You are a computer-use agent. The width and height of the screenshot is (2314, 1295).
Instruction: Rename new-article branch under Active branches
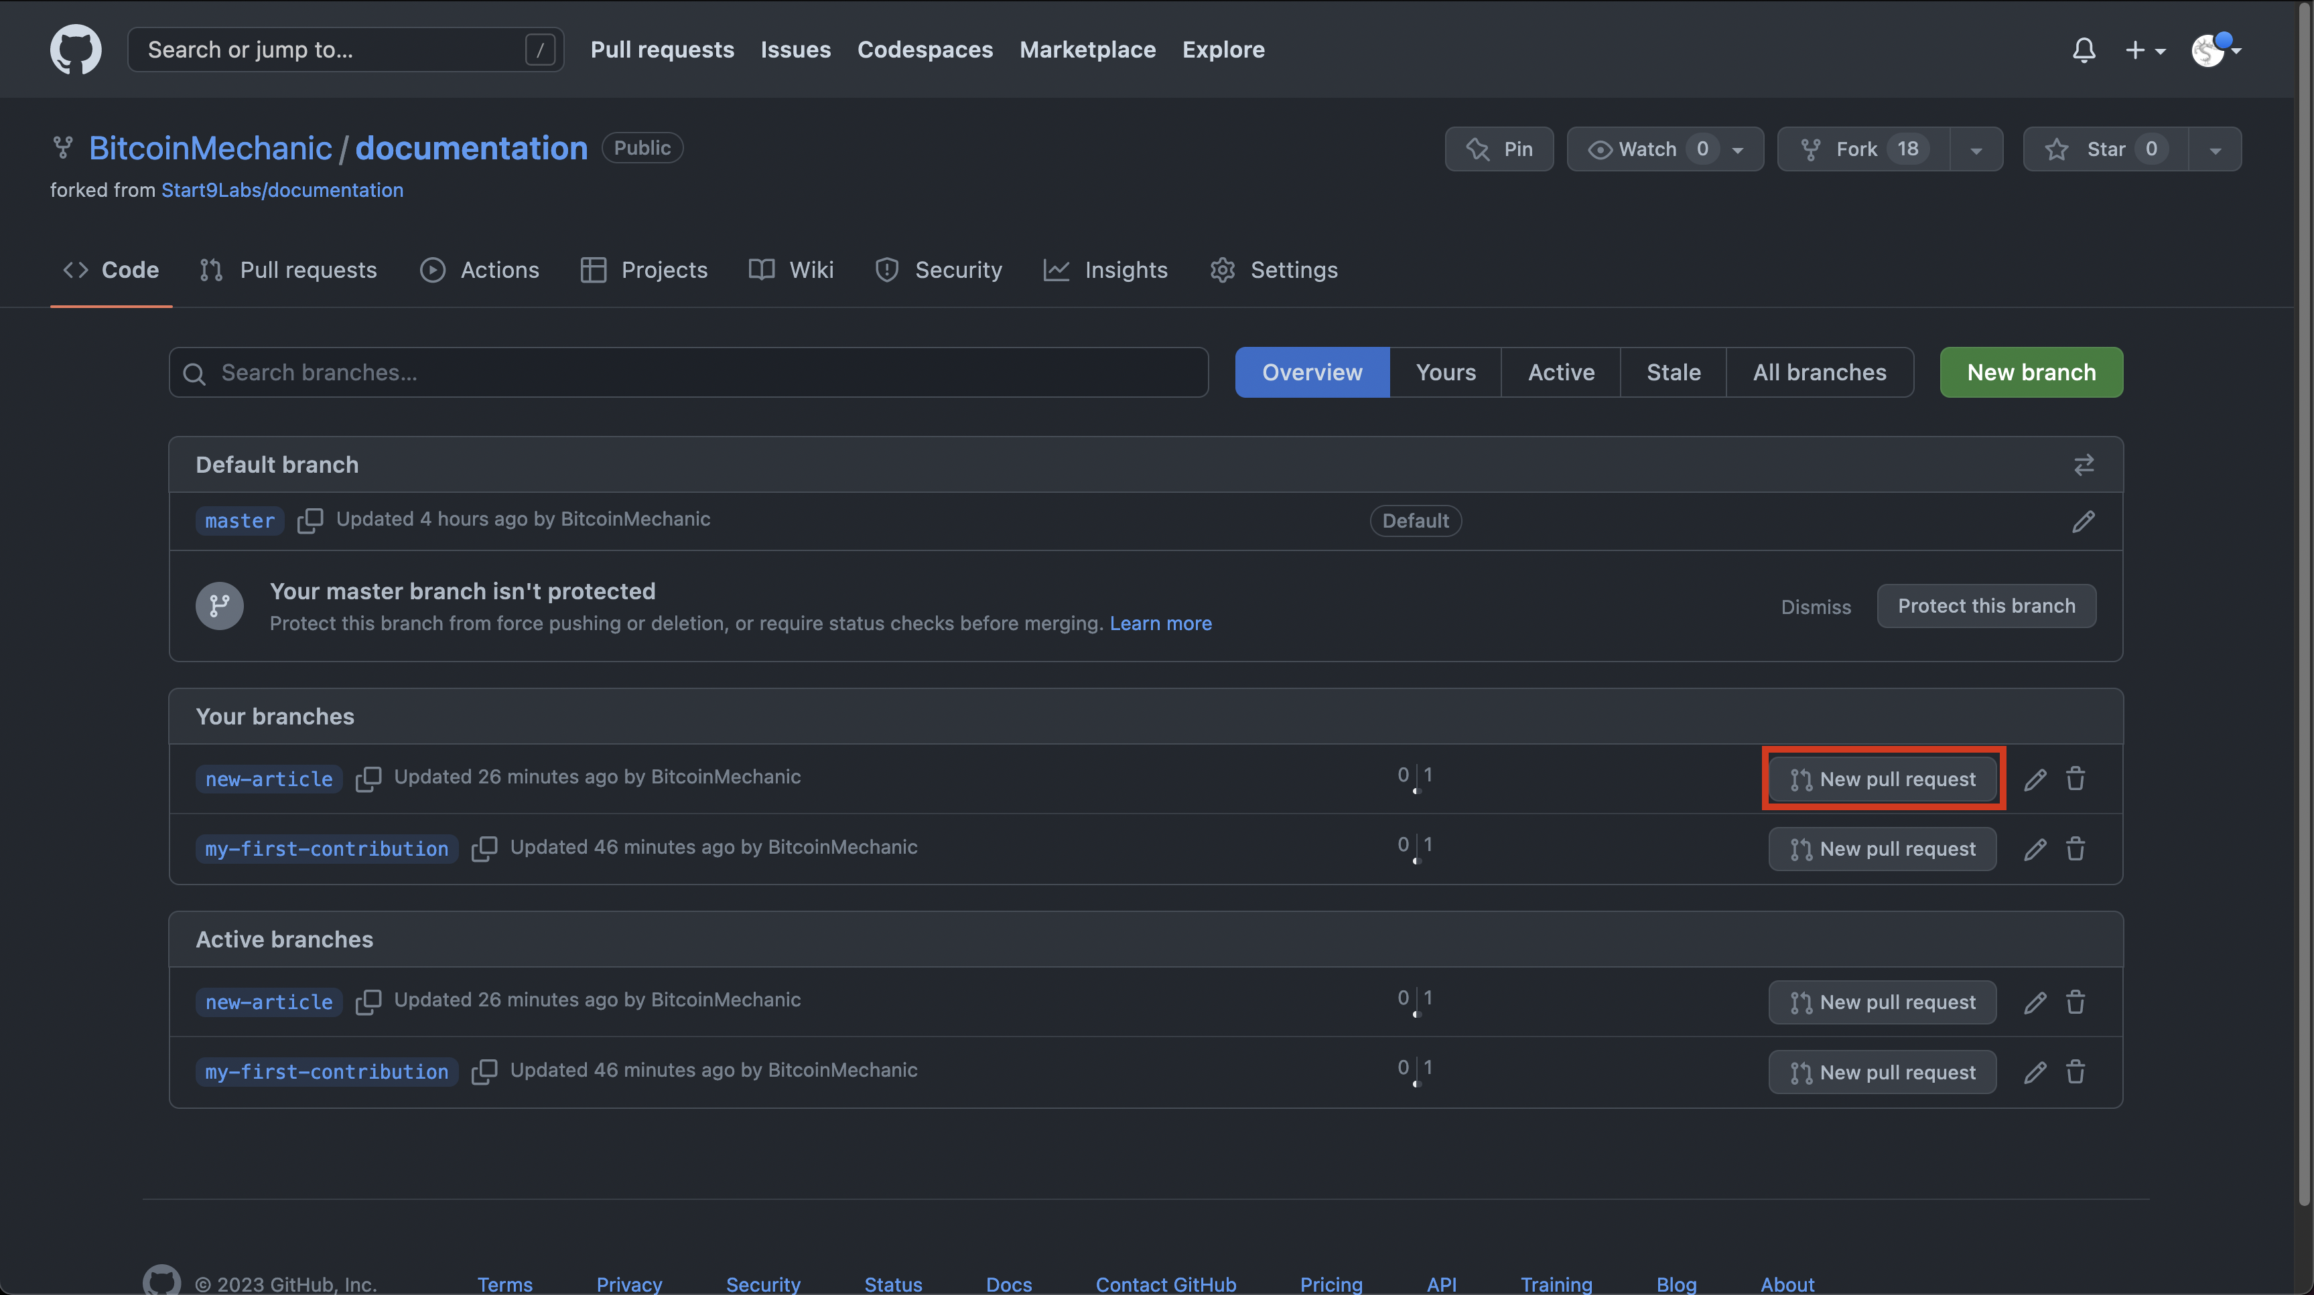[2035, 1002]
